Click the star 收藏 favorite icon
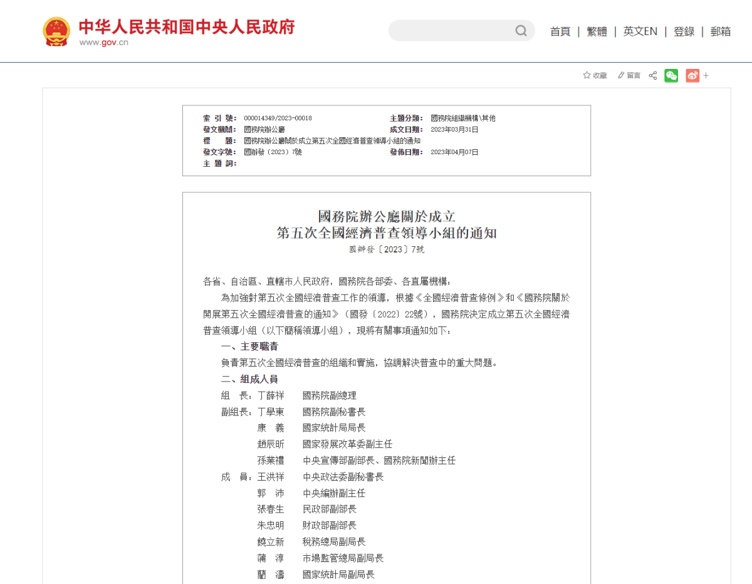The image size is (752, 584). tap(587, 75)
